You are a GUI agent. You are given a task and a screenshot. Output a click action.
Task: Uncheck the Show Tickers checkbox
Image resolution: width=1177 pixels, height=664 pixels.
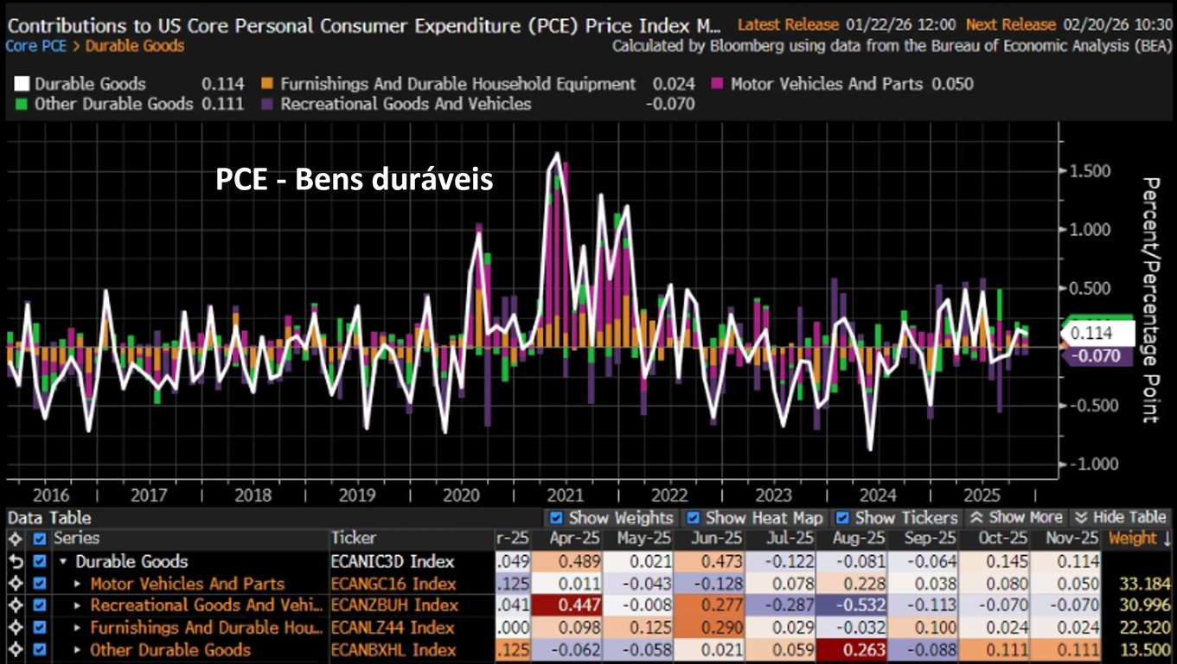click(x=843, y=518)
